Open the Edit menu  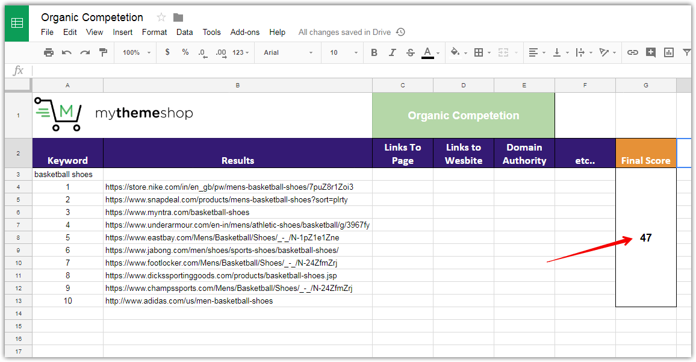(70, 32)
